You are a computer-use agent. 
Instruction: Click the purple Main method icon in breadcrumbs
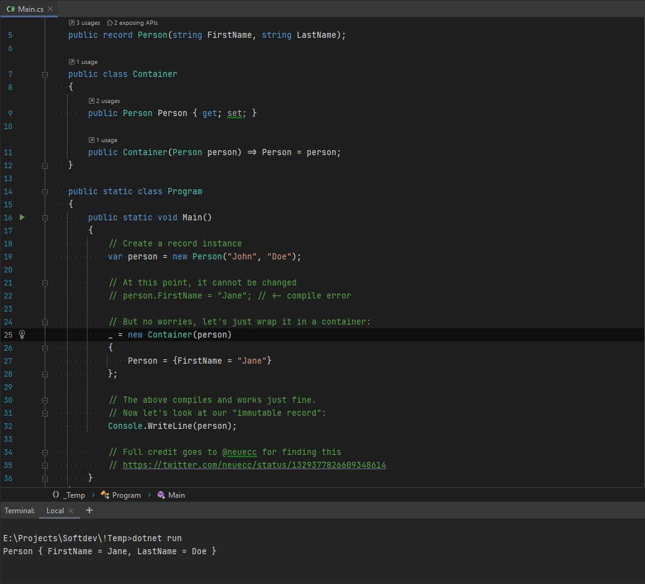160,495
